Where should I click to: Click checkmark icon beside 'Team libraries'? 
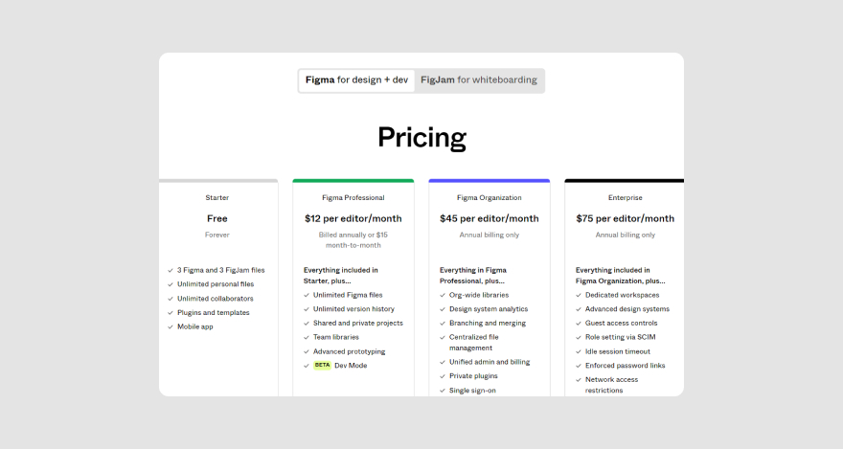307,337
